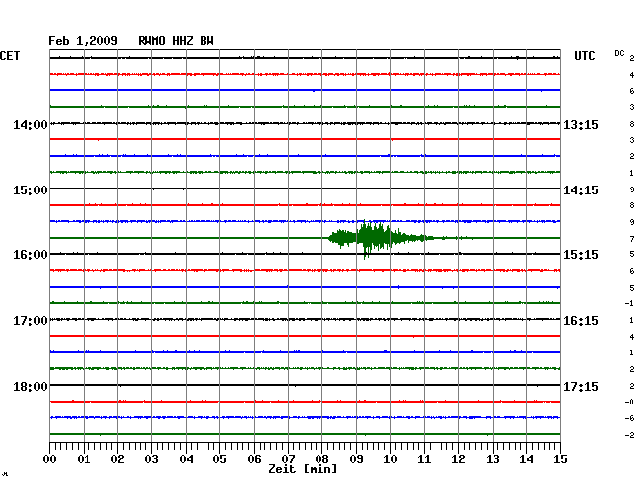Select the 13:15 UTC time label

pyautogui.click(x=581, y=124)
